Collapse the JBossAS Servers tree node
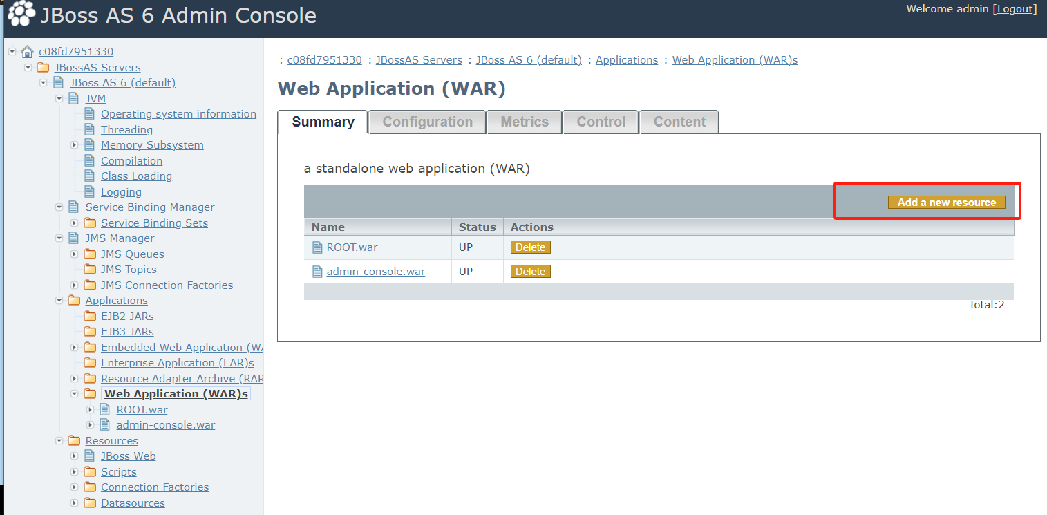The width and height of the screenshot is (1047, 515). click(28, 67)
